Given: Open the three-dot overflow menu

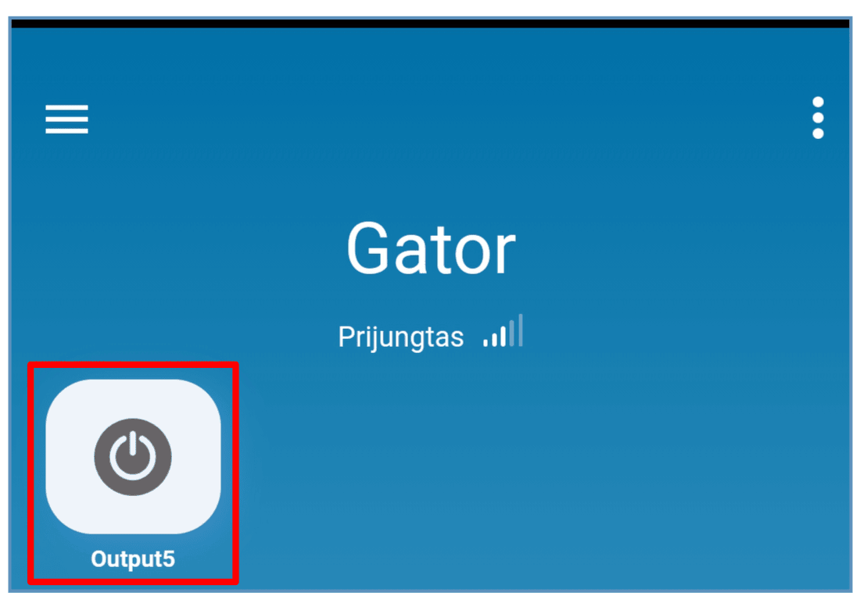Looking at the screenshot, I should 818,118.
